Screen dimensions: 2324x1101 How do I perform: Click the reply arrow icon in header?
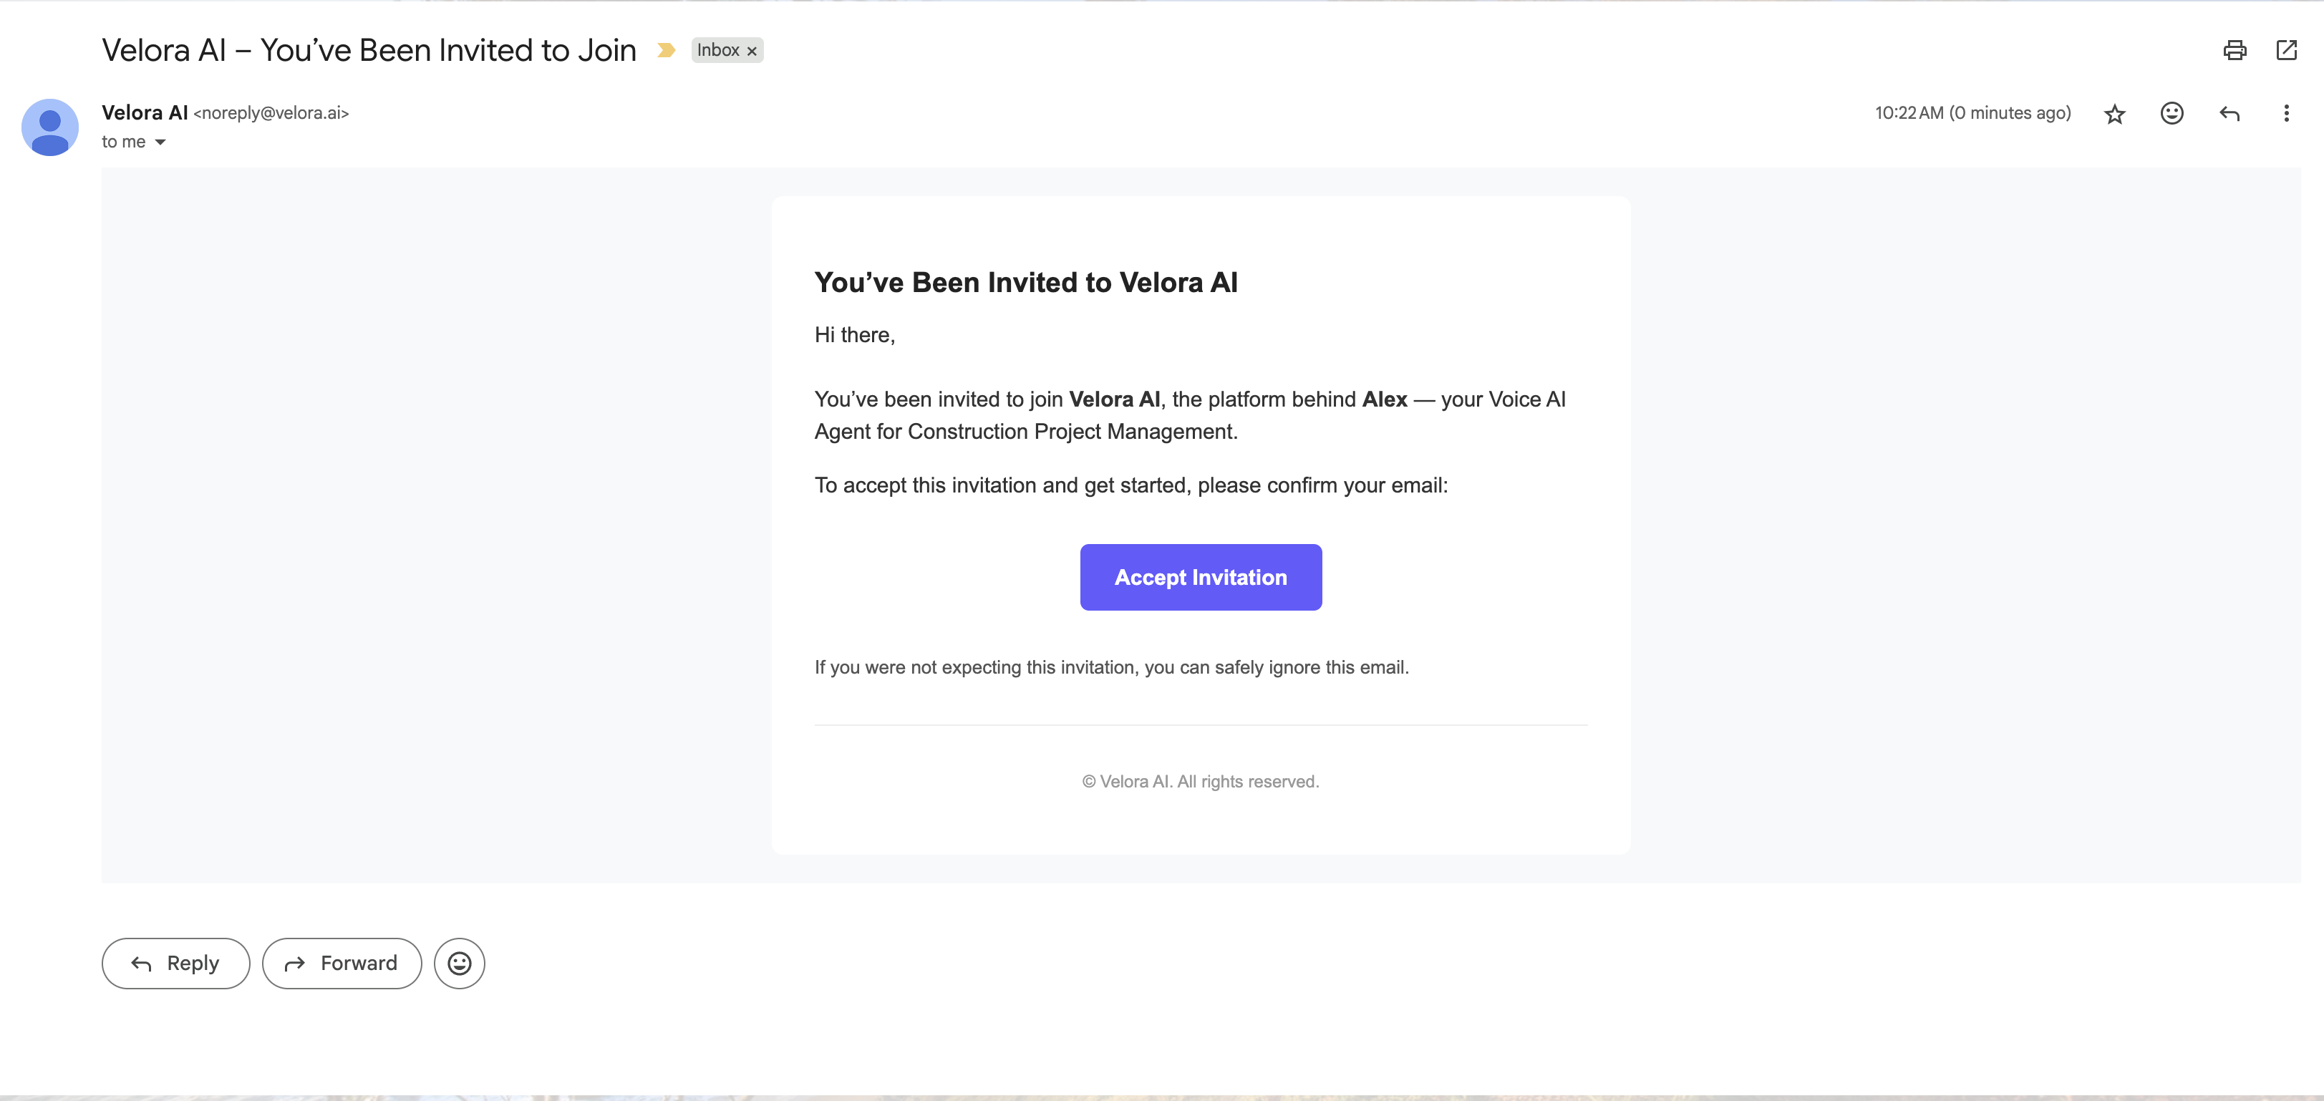[x=2229, y=114]
